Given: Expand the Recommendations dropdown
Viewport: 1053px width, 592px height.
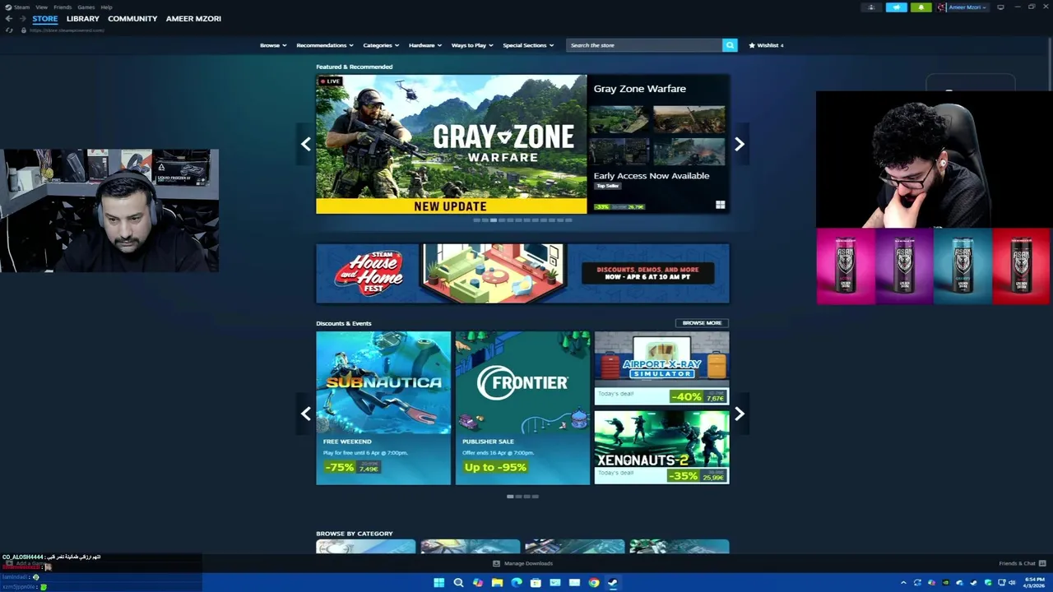Looking at the screenshot, I should [x=325, y=45].
